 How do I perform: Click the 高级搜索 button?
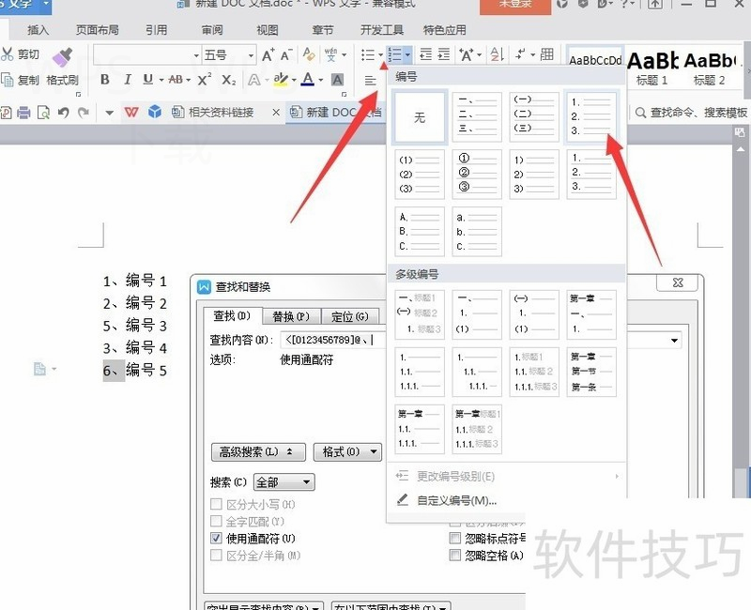coord(258,452)
